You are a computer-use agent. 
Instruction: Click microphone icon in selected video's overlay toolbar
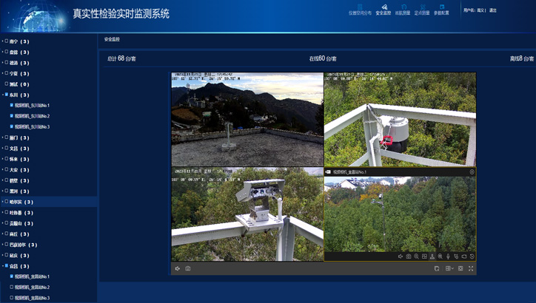click(447, 256)
